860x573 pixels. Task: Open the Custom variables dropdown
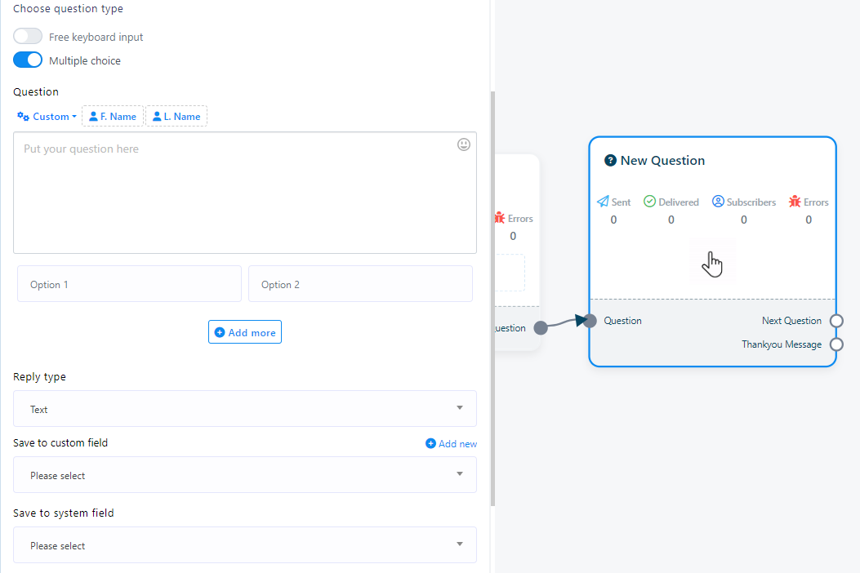47,117
